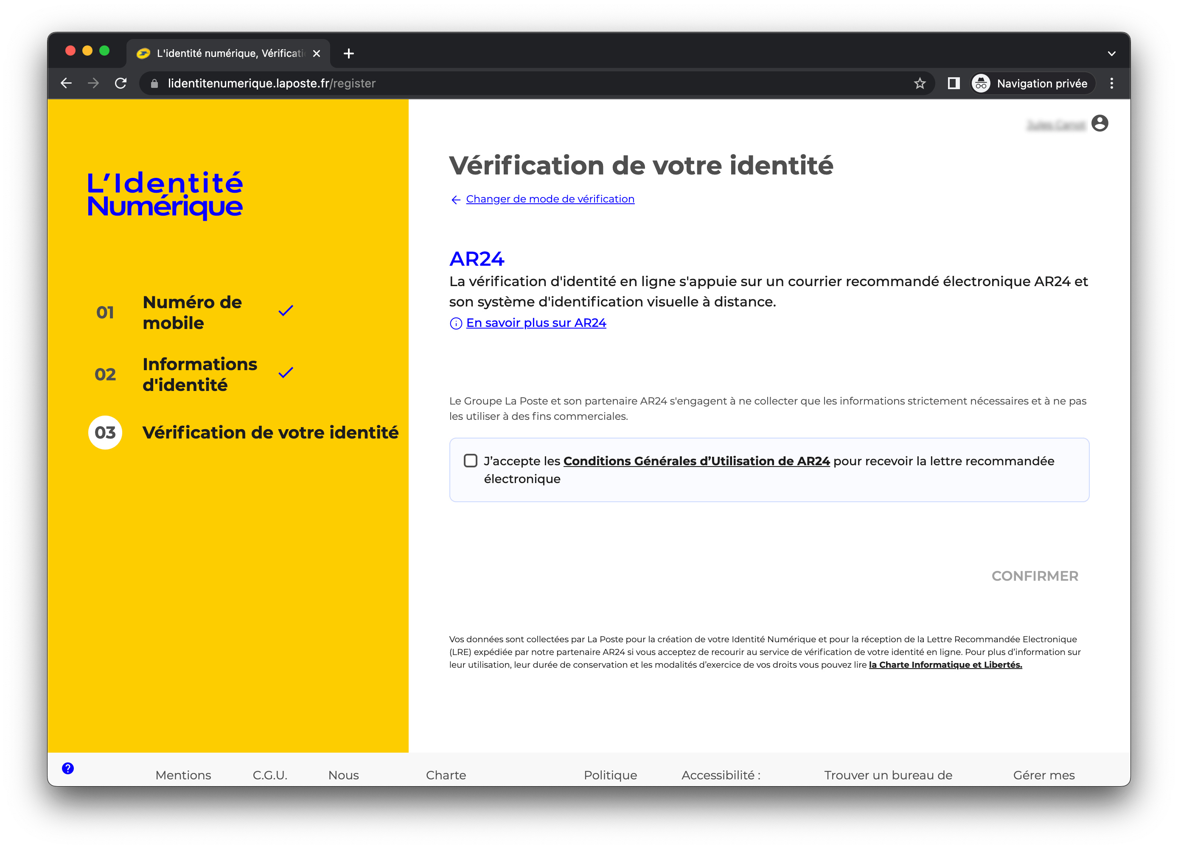This screenshot has width=1178, height=849.
Task: Open the Nous footer link
Action: point(343,775)
